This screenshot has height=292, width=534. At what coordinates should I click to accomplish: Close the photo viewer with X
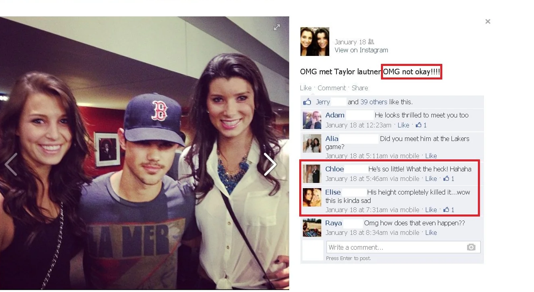pos(488,22)
